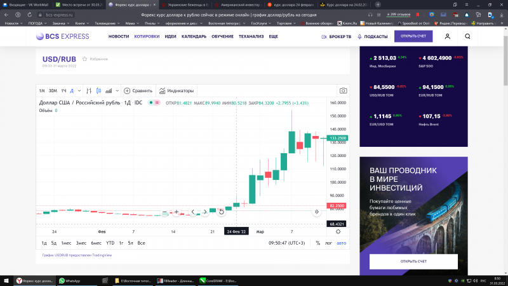Click the Открыть счет header button
Image resolution: width=508 pixels, height=286 pixels.
tap(413, 36)
